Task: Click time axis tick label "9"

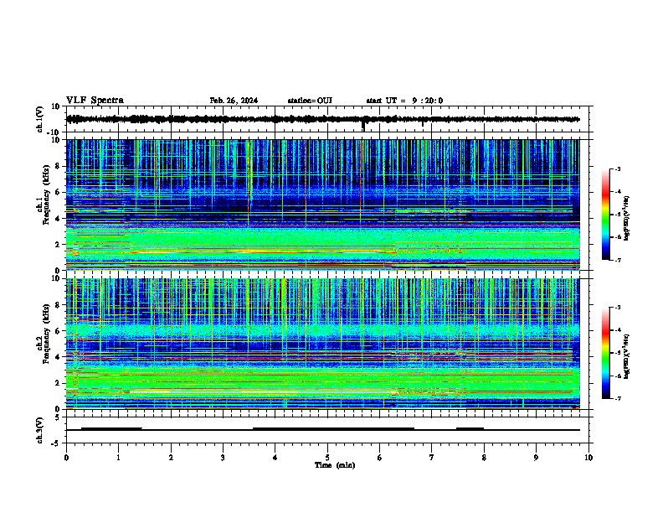Action: pyautogui.click(x=536, y=458)
